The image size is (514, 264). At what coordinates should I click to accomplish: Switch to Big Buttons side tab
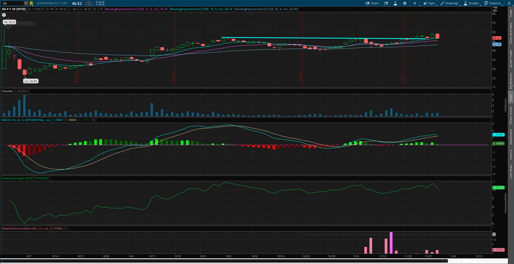click(511, 81)
